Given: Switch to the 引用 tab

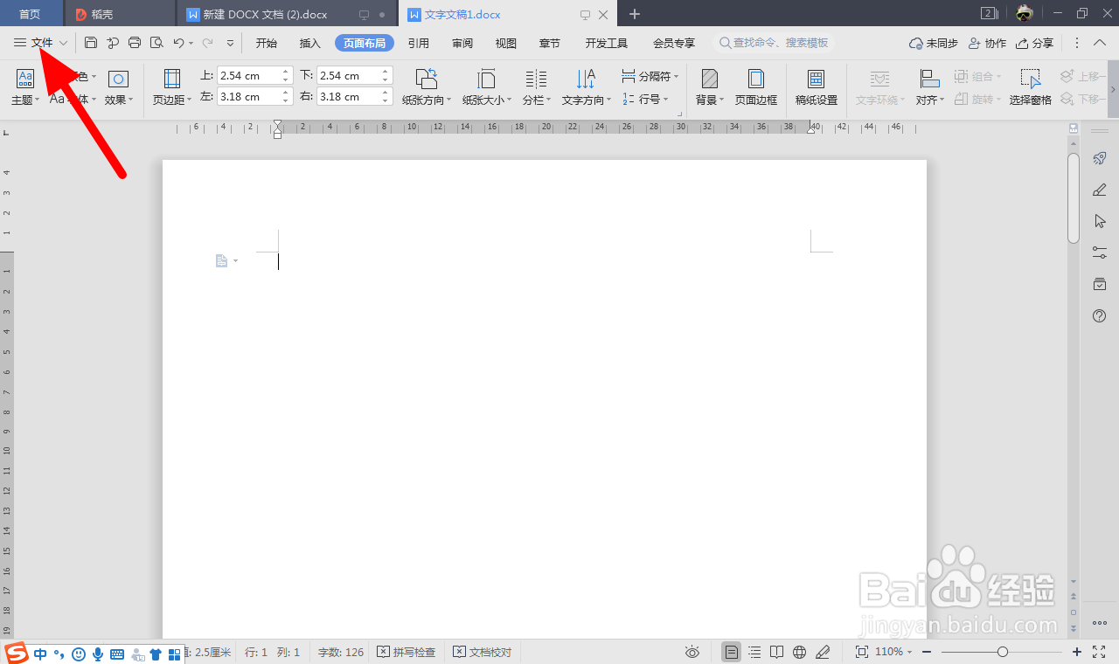Looking at the screenshot, I should click(x=419, y=43).
